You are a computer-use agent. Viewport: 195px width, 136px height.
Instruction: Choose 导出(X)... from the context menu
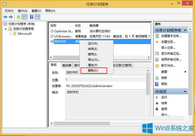(97, 60)
